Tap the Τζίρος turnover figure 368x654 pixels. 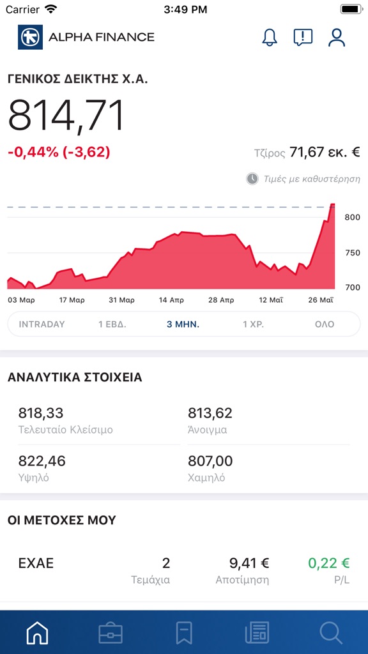coord(307,153)
